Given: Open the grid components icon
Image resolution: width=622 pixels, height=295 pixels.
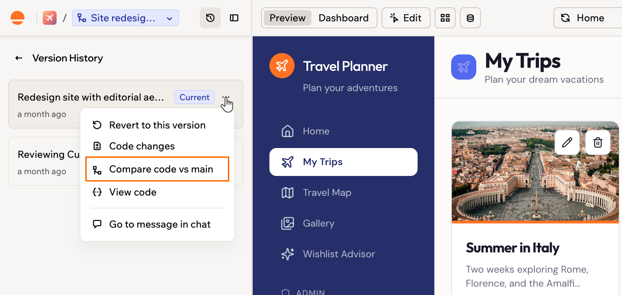Looking at the screenshot, I should coord(445,18).
